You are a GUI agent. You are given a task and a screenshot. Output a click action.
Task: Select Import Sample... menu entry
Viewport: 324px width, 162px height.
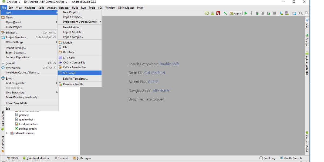tap(80, 37)
